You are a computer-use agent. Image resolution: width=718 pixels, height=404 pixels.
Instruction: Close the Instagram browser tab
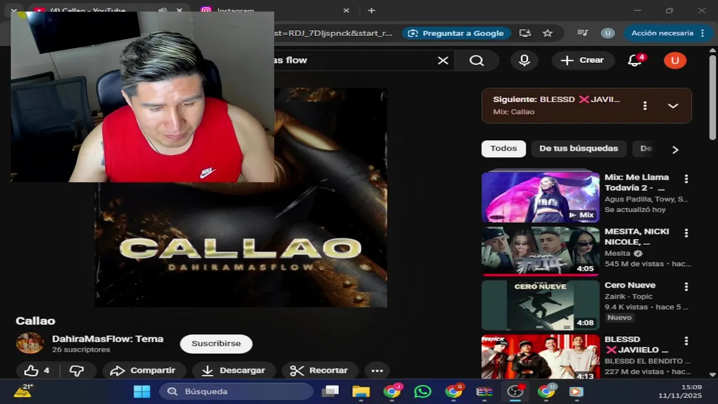coord(346,10)
